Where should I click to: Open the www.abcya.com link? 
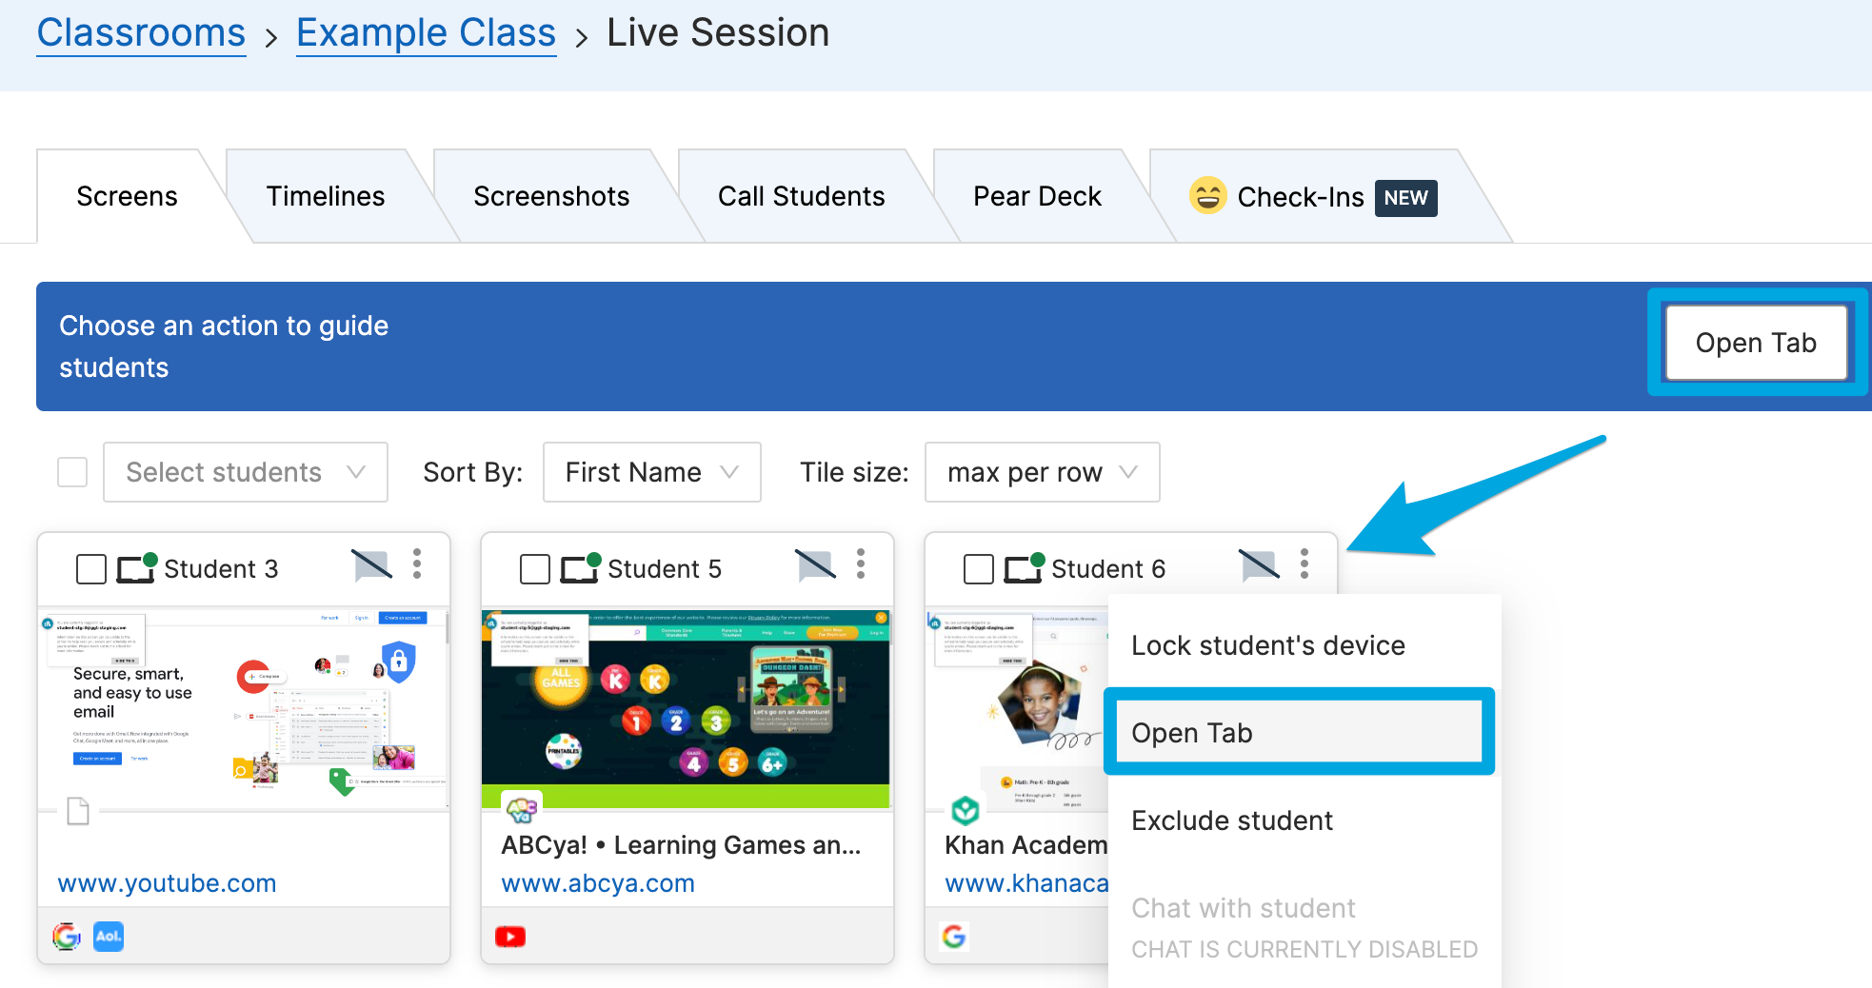tap(598, 883)
